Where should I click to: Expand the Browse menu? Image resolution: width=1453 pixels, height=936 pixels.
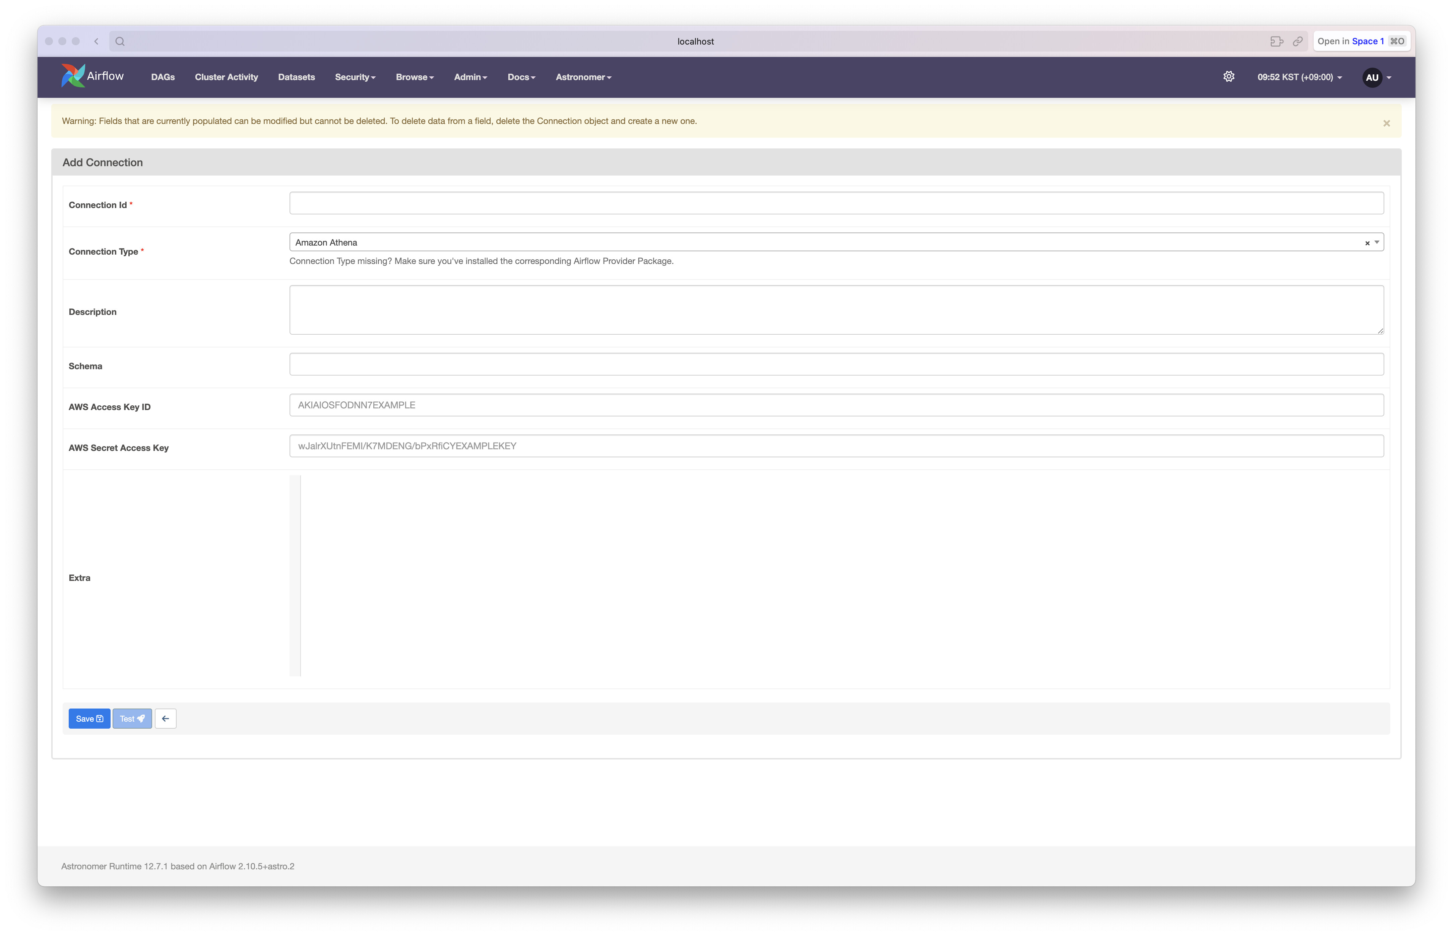click(415, 77)
